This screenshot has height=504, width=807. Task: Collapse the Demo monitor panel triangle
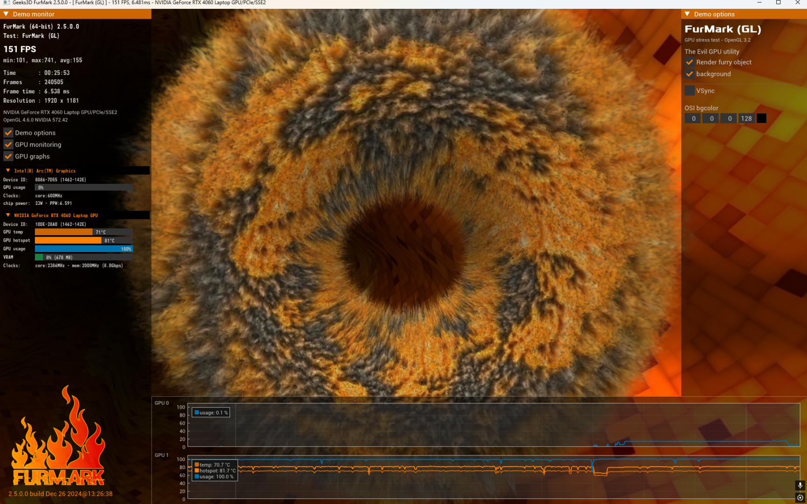click(6, 14)
